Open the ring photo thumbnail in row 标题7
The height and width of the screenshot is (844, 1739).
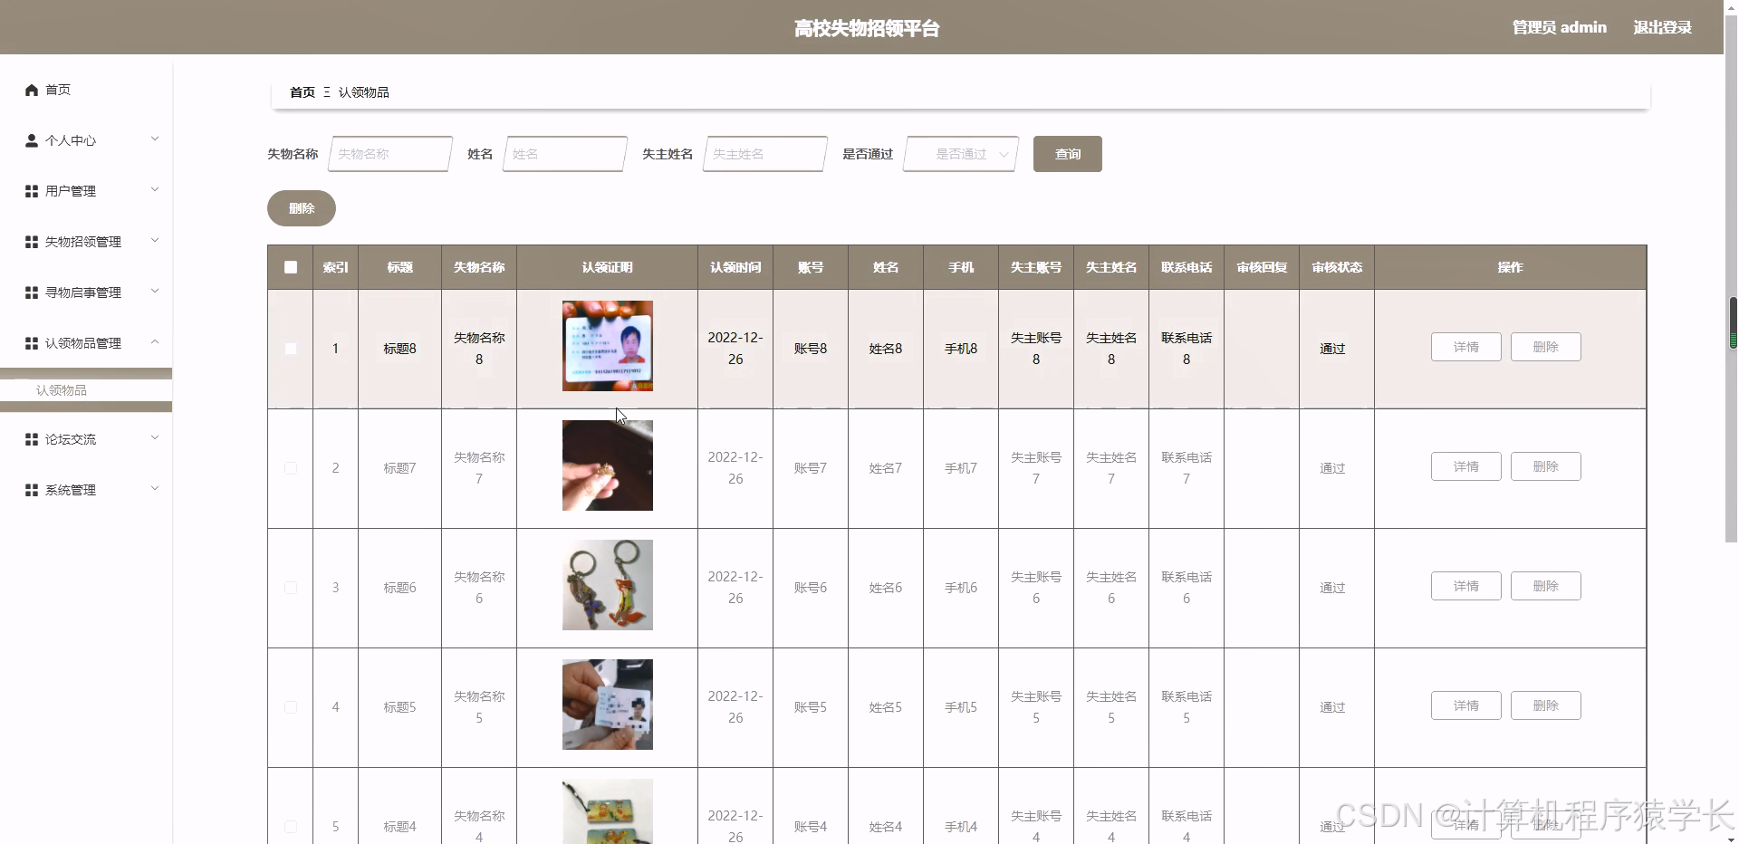tap(608, 465)
